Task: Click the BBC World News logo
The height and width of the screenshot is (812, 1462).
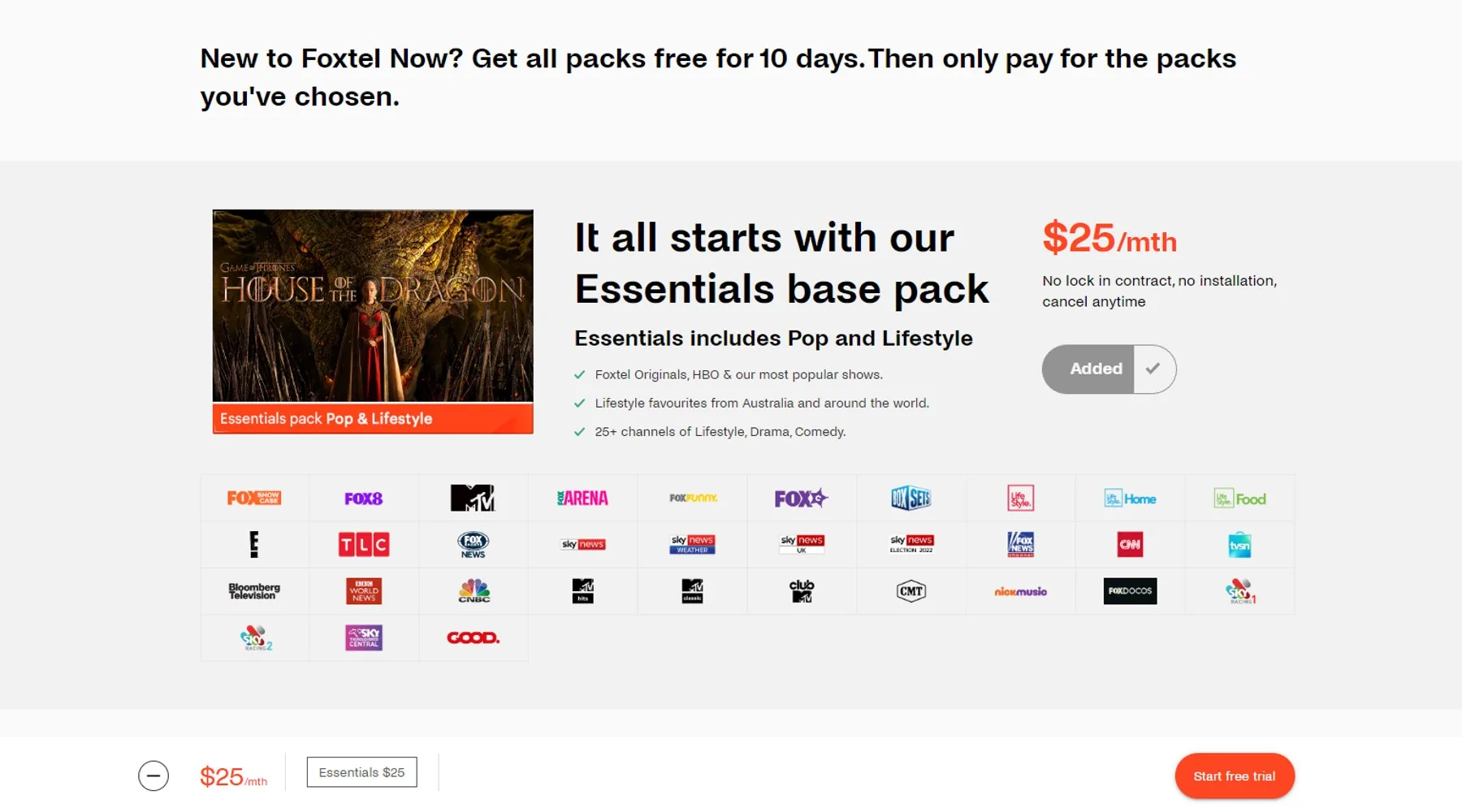Action: pos(363,591)
